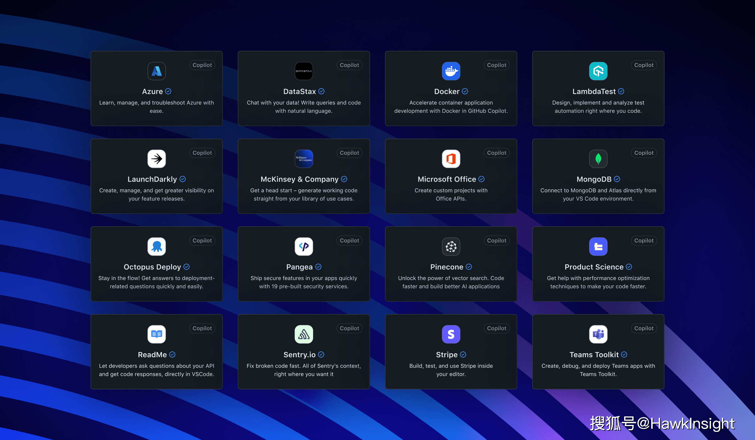Open the DataStax extension title
This screenshot has width=755, height=440.
click(299, 91)
